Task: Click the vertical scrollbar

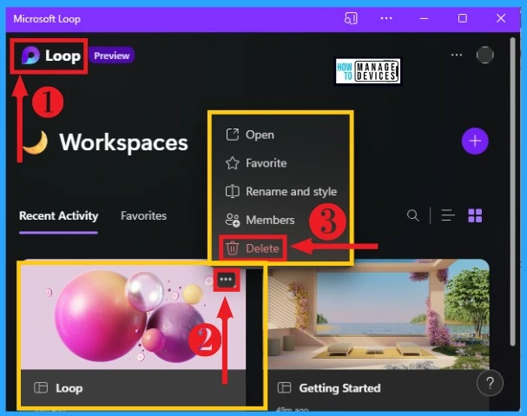Action: (512, 192)
